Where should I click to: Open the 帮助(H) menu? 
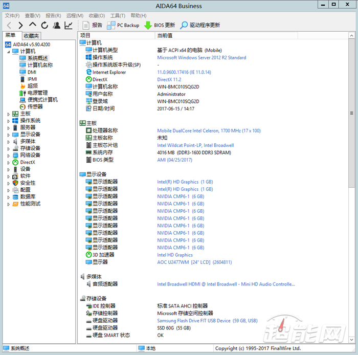click(x=139, y=15)
